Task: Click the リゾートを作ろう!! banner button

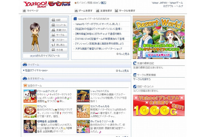Action: [x=159, y=55]
